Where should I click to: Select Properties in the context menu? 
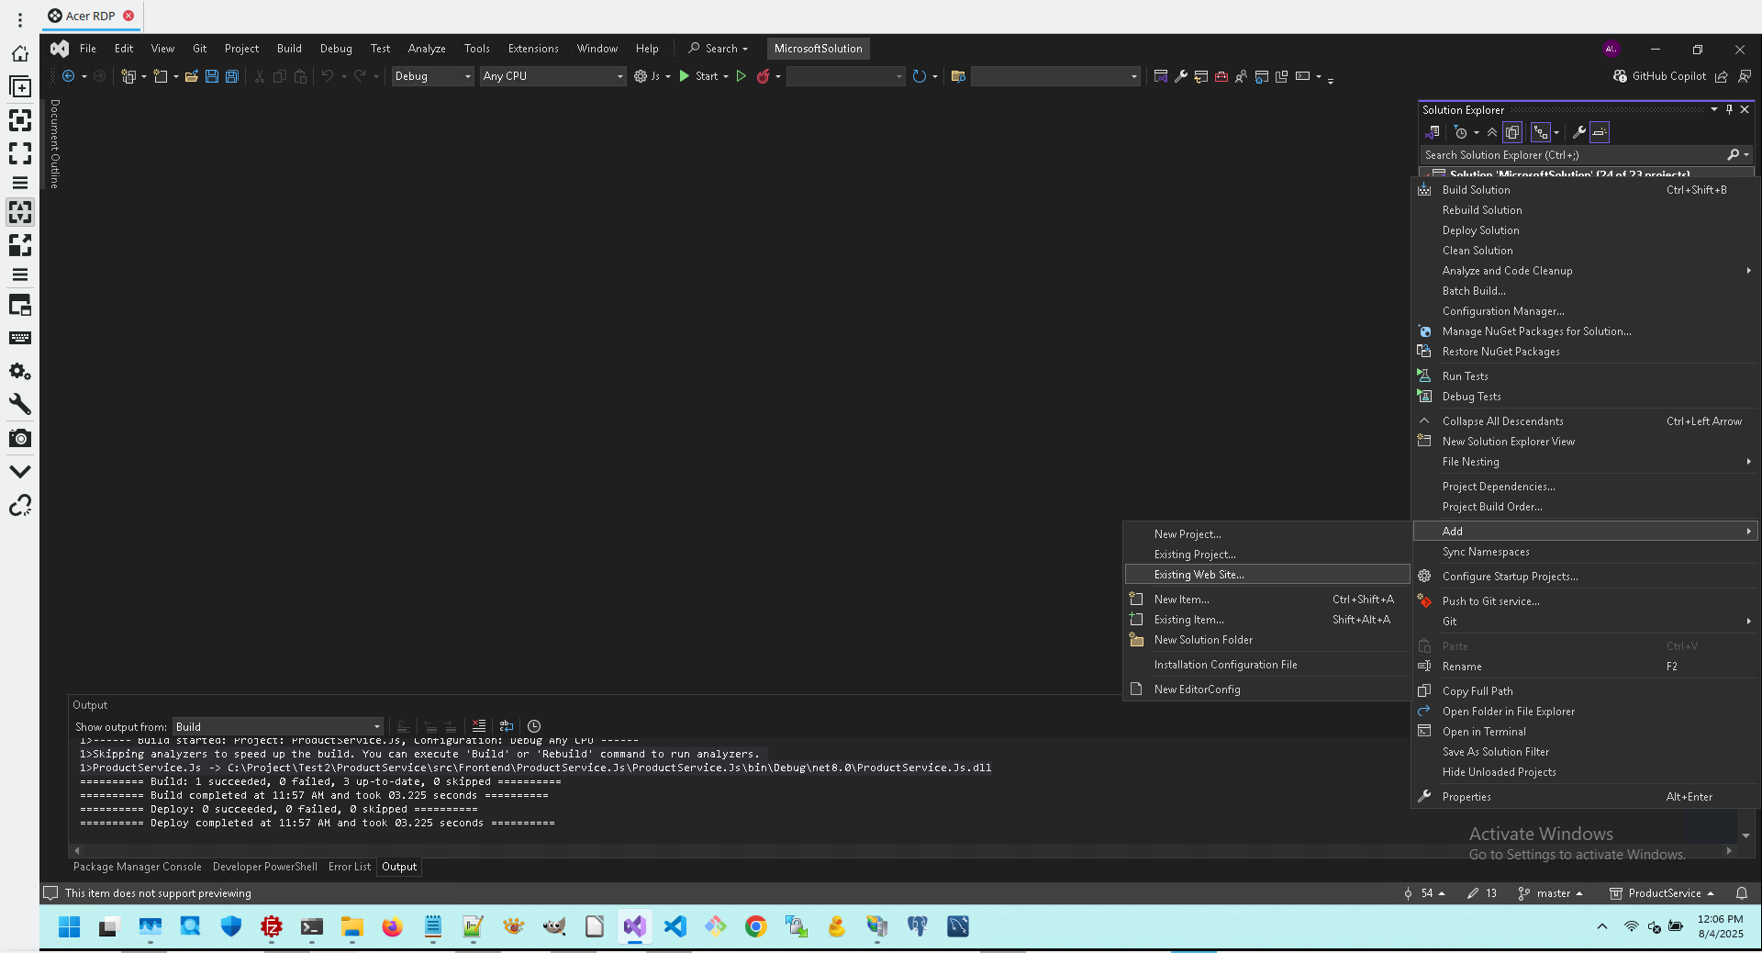pyautogui.click(x=1584, y=797)
